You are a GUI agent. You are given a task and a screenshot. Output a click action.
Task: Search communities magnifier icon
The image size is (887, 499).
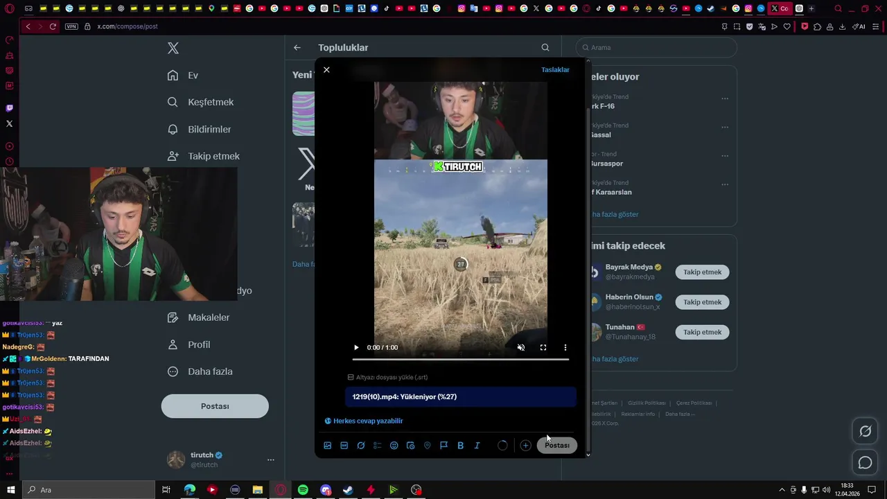click(x=545, y=48)
